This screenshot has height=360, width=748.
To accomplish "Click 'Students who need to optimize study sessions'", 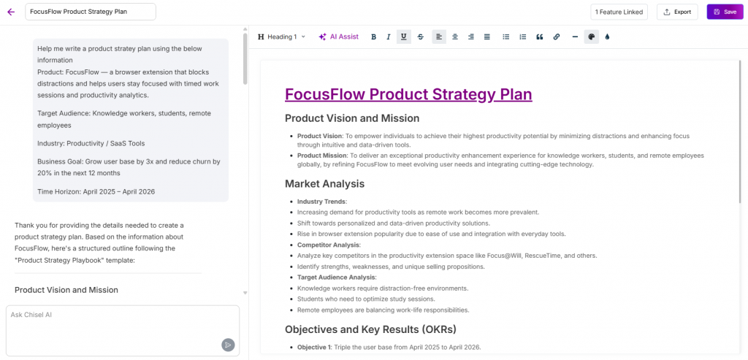I will tap(366, 299).
